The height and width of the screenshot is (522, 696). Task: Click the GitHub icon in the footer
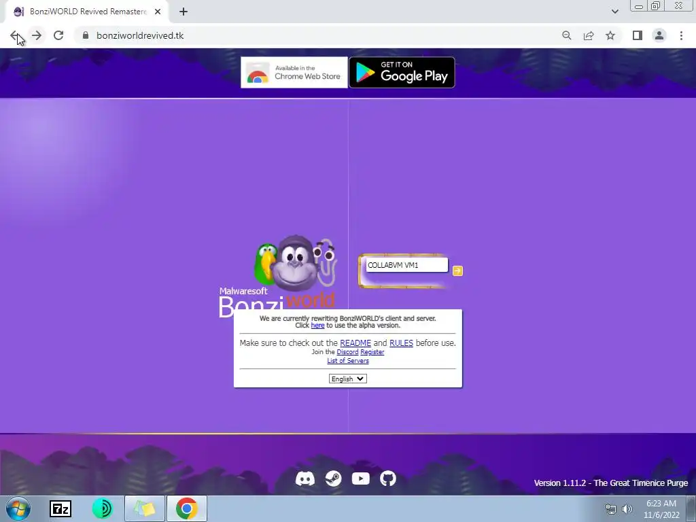388,478
